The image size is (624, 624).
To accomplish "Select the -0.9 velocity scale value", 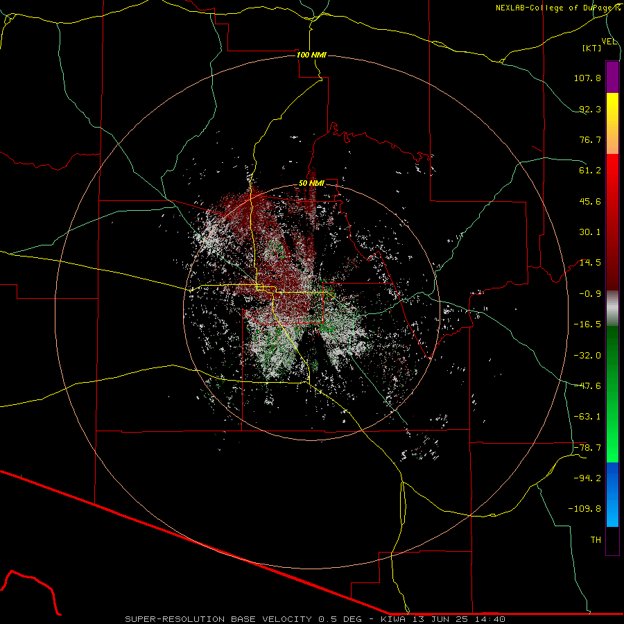I will tap(590, 294).
